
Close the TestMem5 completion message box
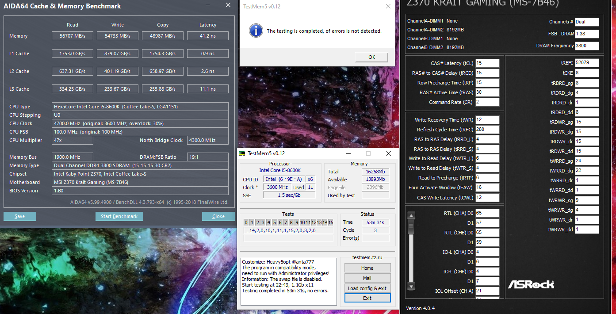[x=388, y=6]
